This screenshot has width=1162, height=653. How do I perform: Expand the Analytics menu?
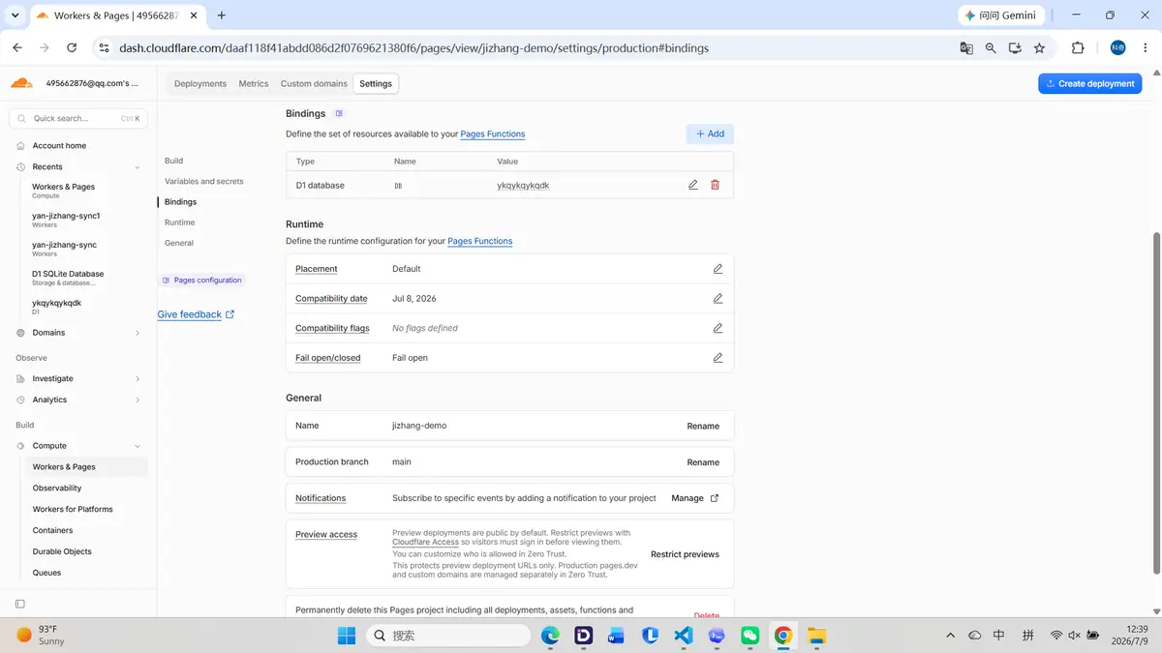pos(137,400)
